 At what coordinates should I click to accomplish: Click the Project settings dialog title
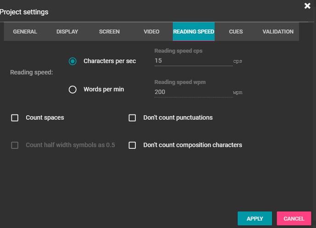pos(24,12)
